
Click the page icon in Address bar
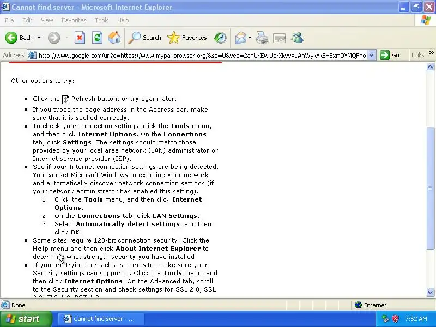tap(33, 56)
